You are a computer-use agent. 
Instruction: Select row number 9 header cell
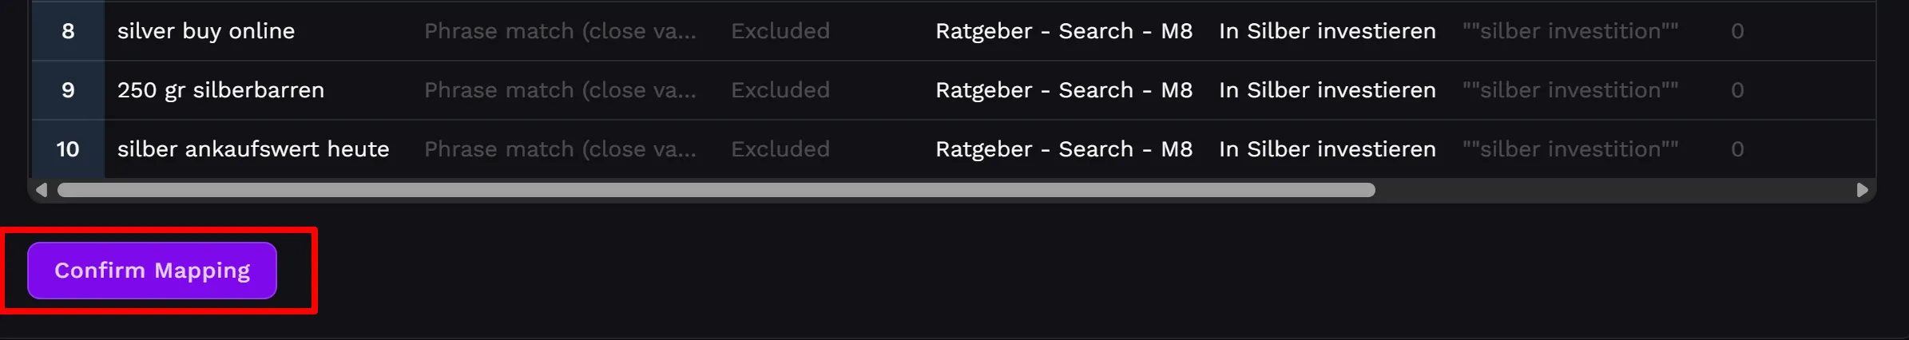68,90
